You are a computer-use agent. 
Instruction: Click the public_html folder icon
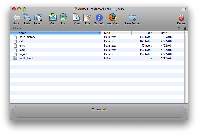pyautogui.click(x=15, y=58)
